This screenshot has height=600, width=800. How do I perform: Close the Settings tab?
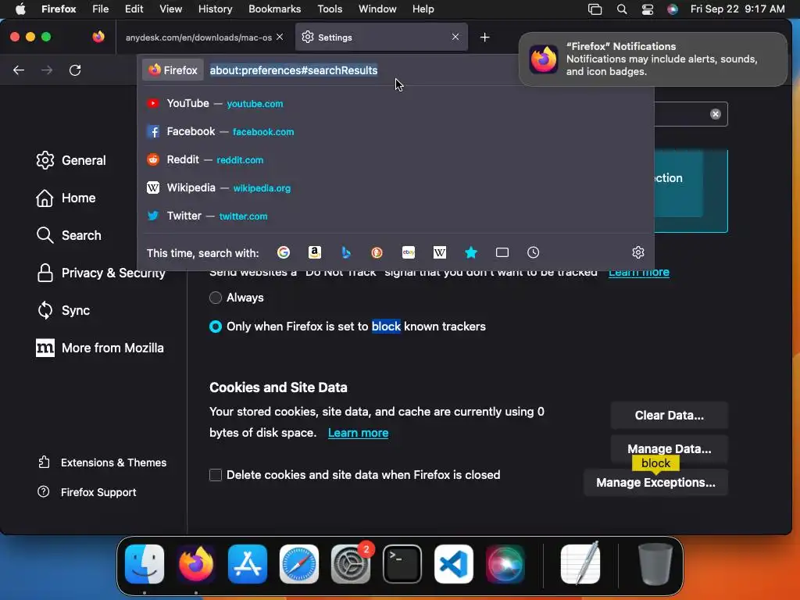(x=455, y=37)
